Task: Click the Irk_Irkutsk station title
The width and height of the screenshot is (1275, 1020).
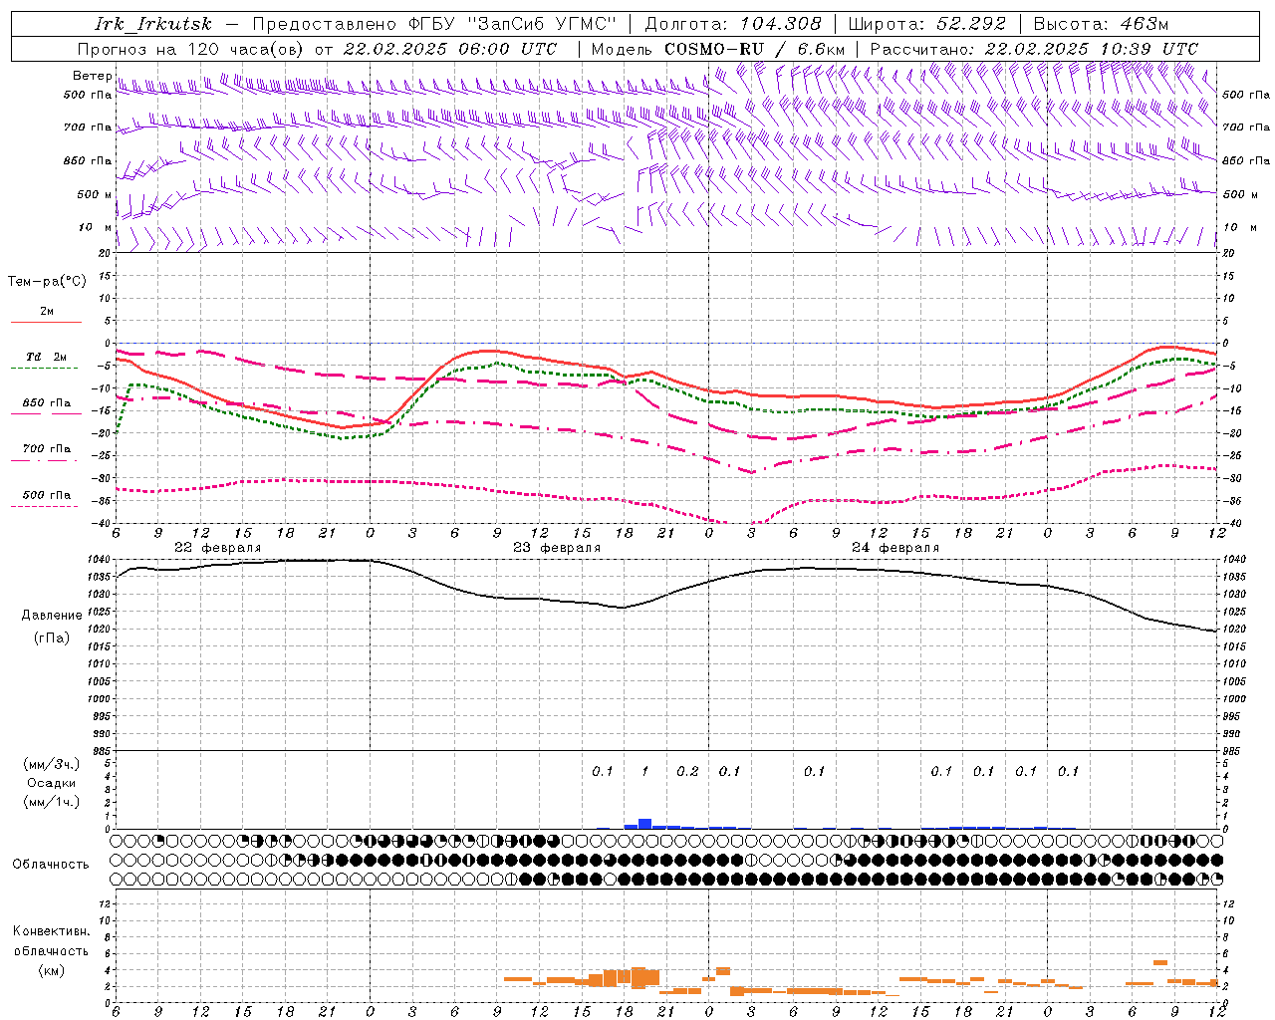Action: click(x=152, y=24)
